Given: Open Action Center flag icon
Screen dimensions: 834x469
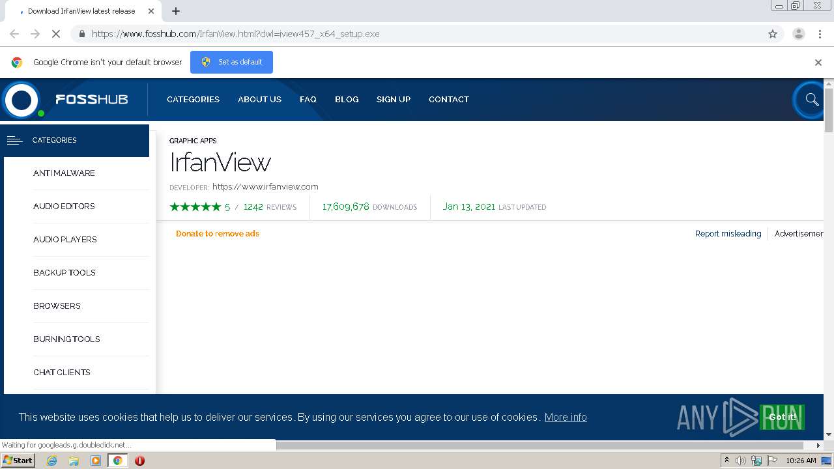Looking at the screenshot, I should (x=772, y=461).
